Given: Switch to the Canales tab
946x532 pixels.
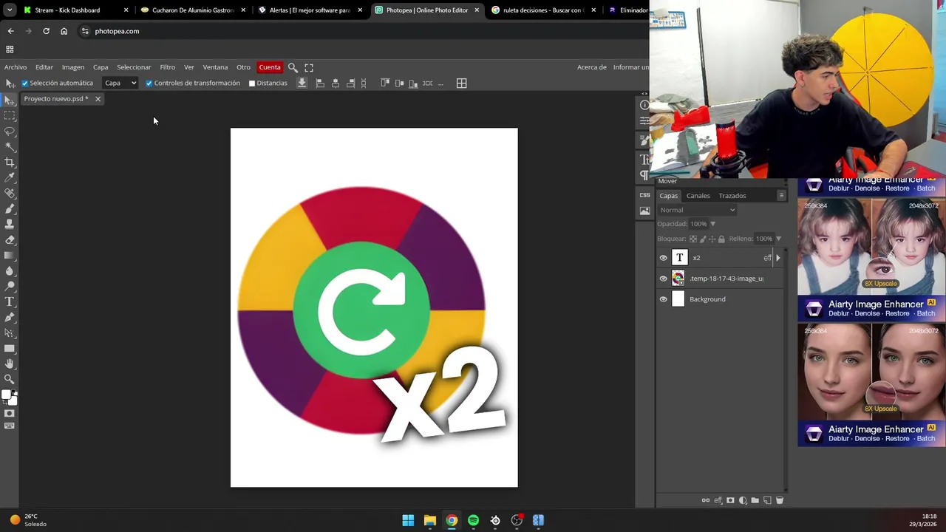Looking at the screenshot, I should coord(698,196).
